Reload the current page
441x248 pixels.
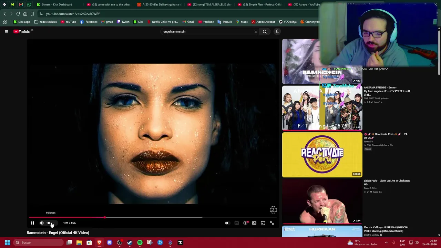18,14
